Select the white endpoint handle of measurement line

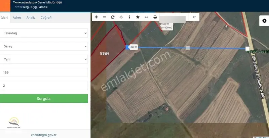247,49
